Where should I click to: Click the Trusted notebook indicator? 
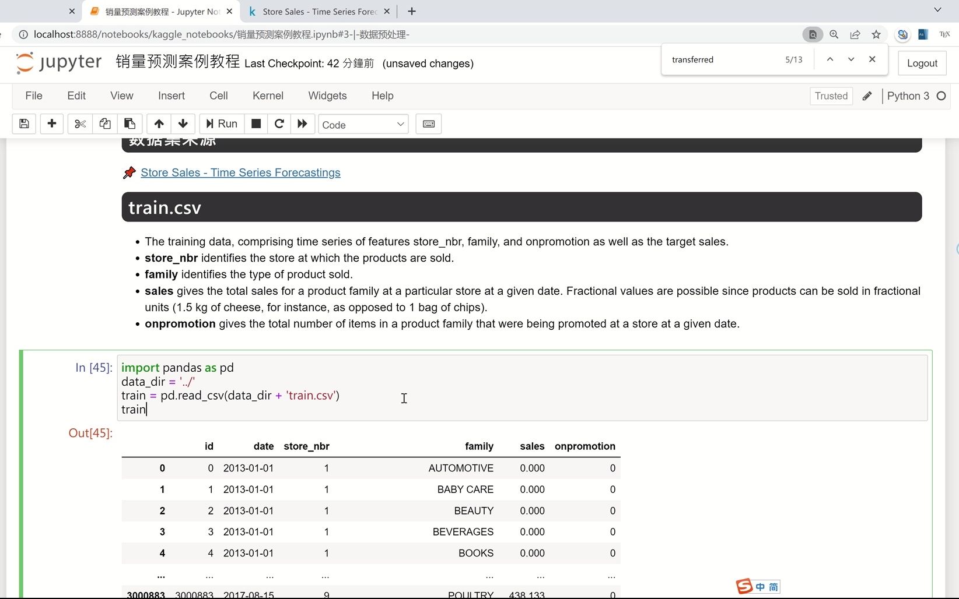[831, 96]
